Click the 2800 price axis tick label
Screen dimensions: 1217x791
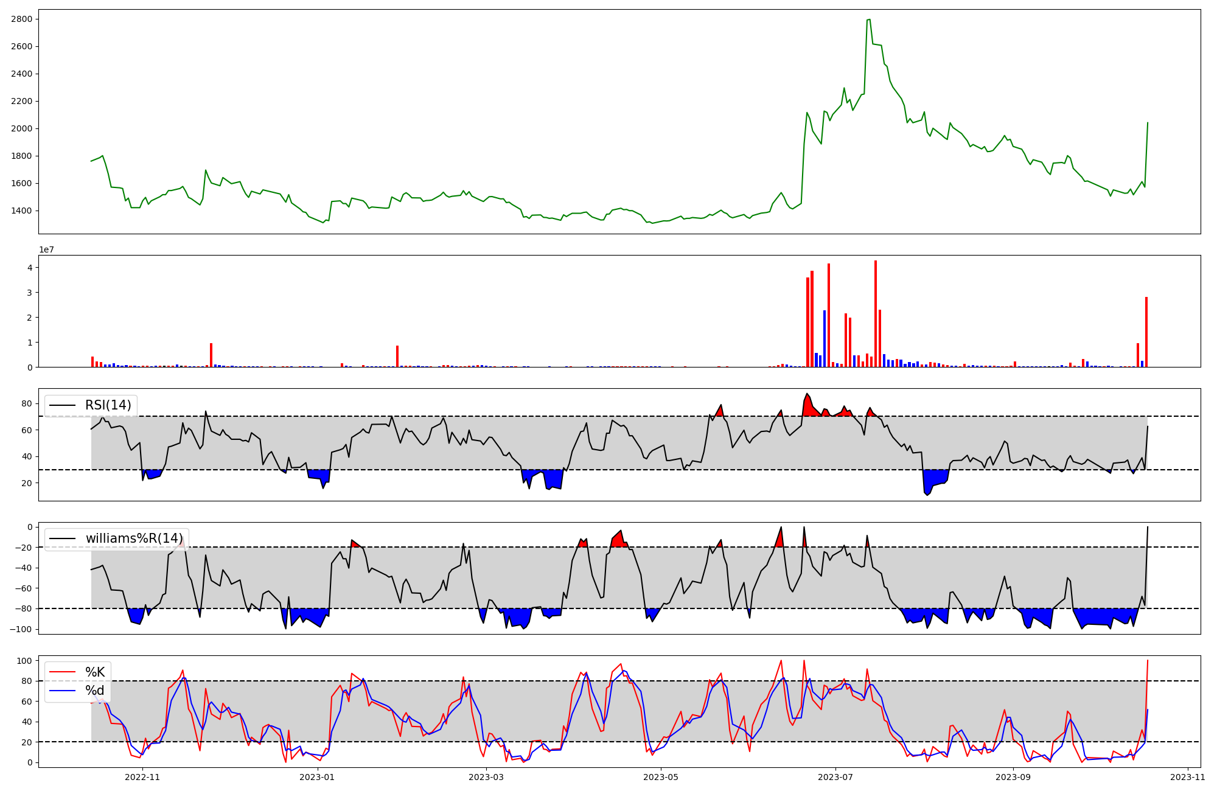[21, 19]
